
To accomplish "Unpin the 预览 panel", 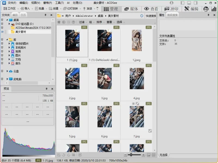I will pos(46,89).
